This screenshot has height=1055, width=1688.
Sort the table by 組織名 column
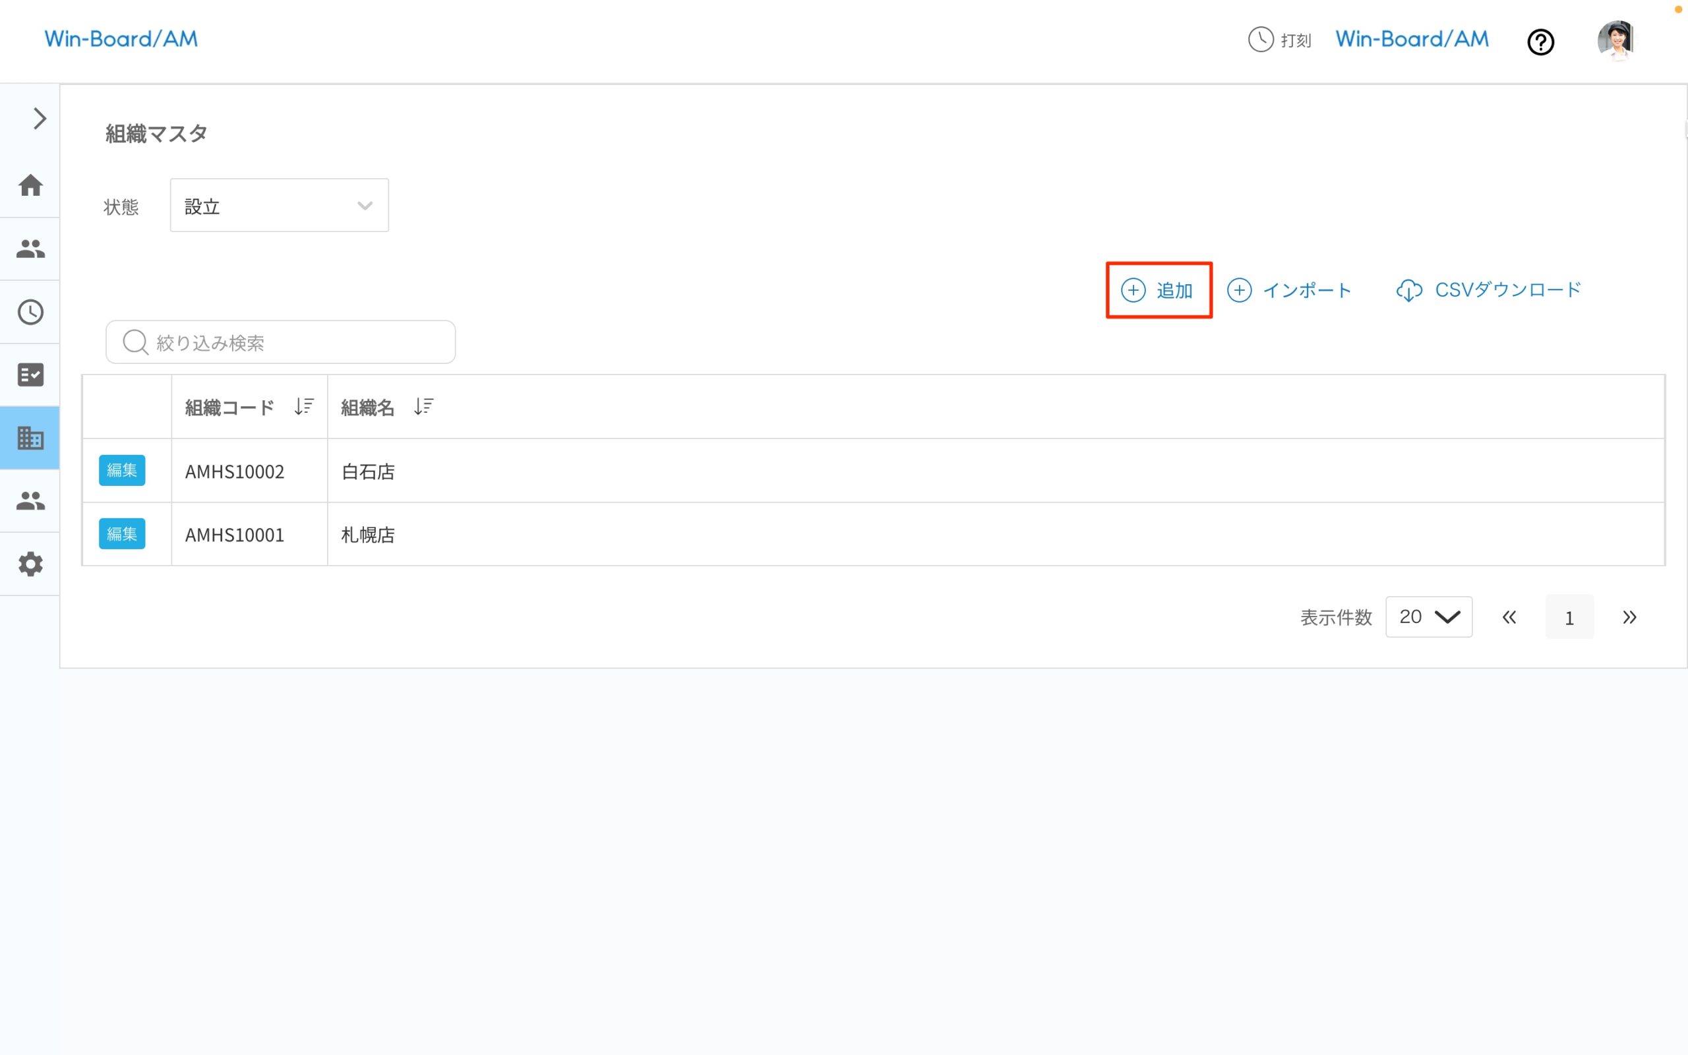pyautogui.click(x=423, y=406)
